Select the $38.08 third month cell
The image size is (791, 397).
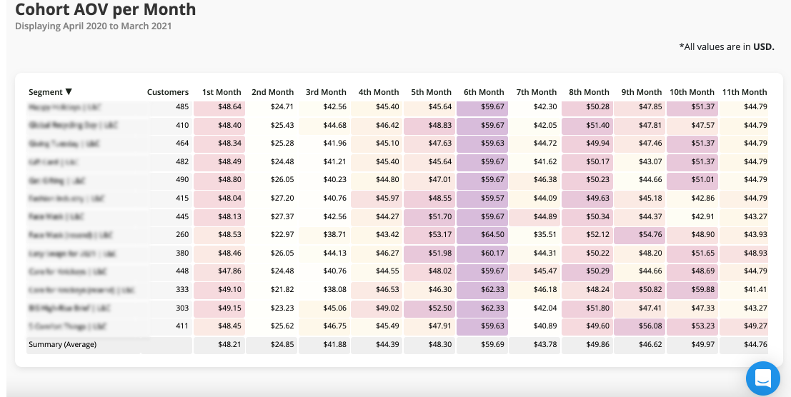[x=324, y=290]
